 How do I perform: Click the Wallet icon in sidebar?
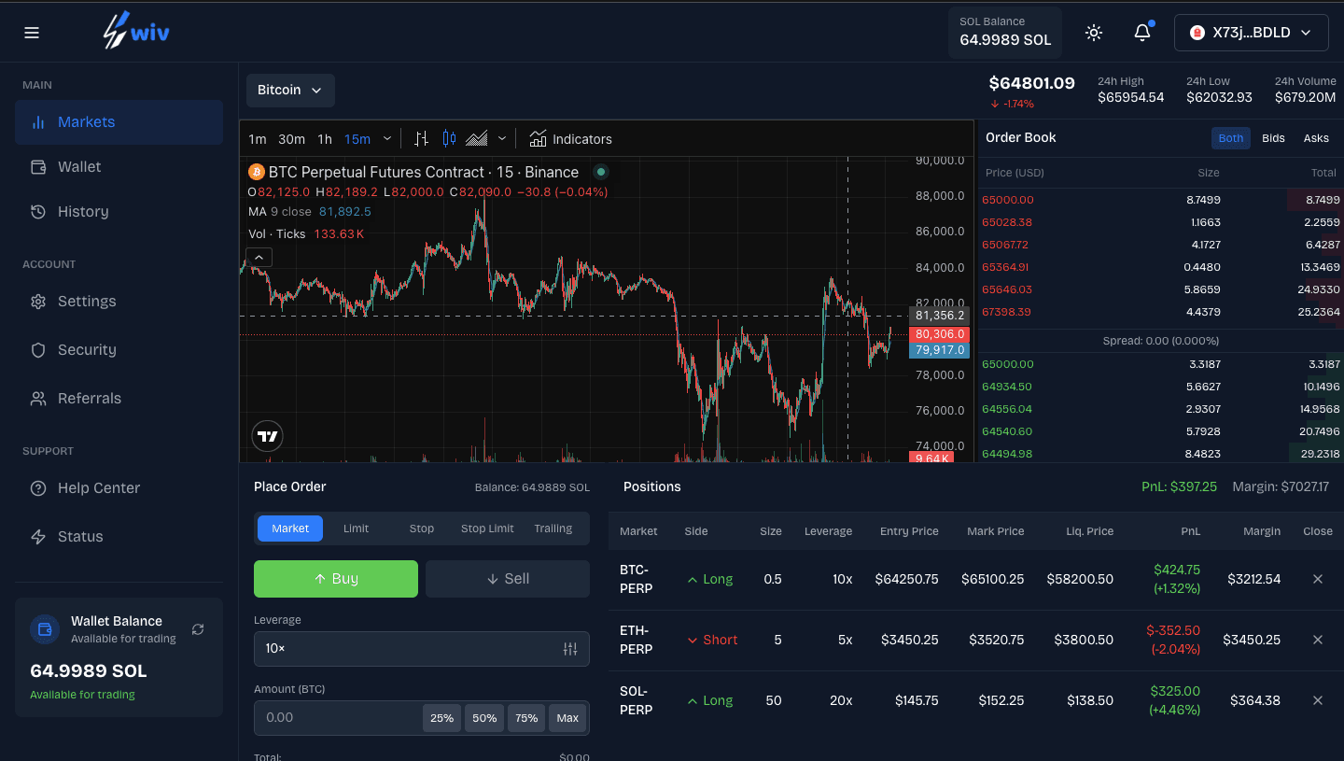pos(38,167)
